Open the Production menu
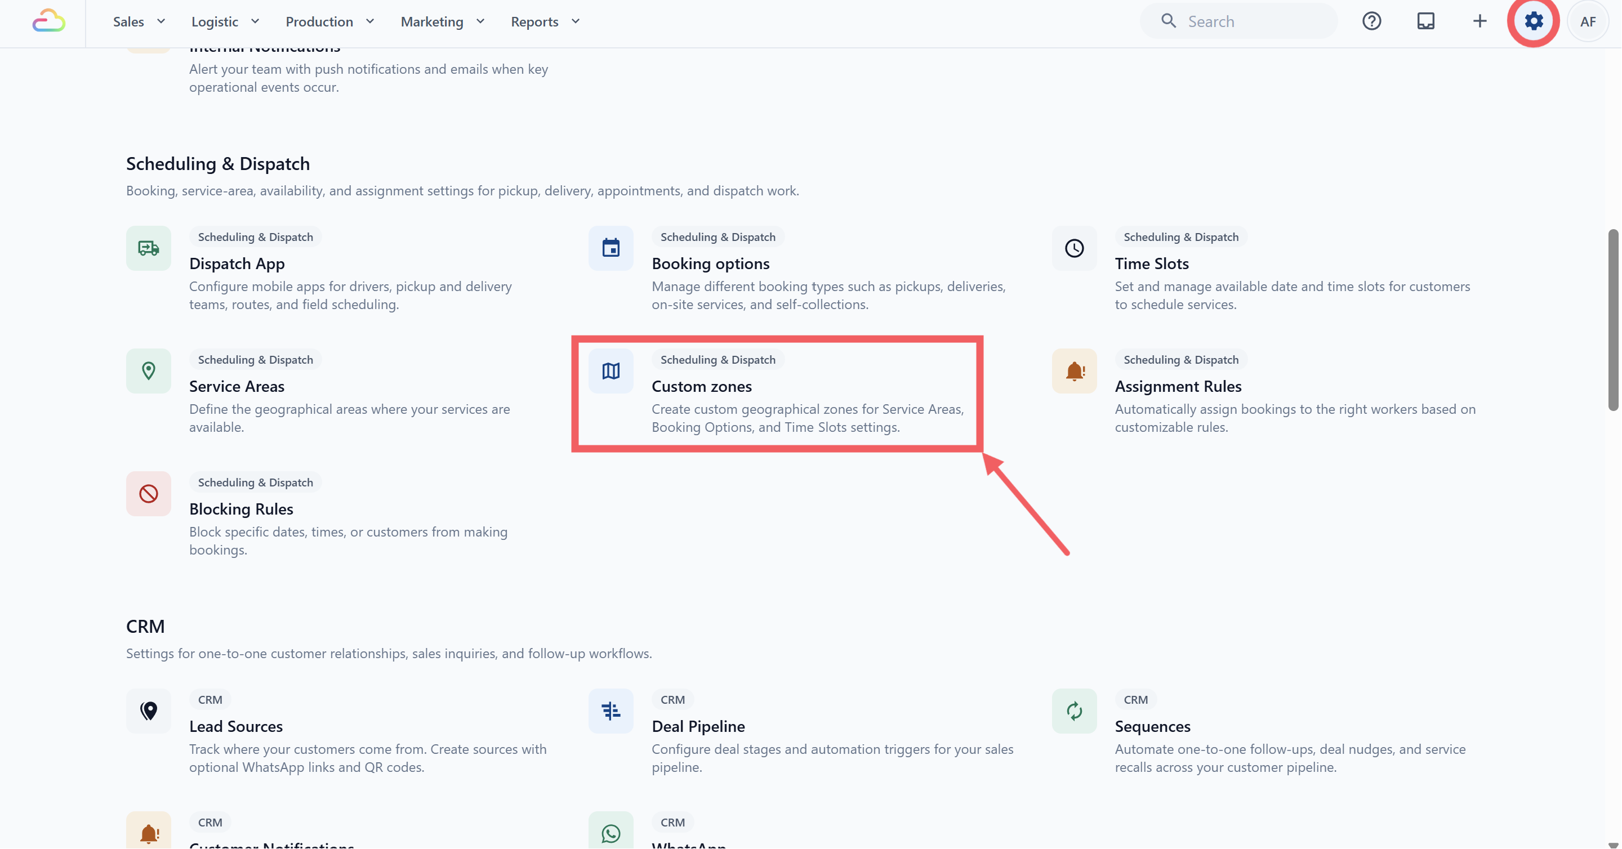 click(x=329, y=21)
